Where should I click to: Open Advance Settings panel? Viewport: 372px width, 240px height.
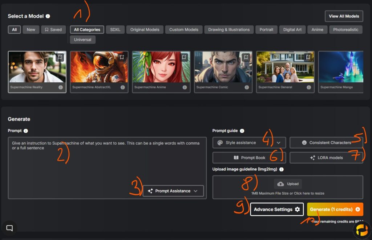(x=276, y=209)
